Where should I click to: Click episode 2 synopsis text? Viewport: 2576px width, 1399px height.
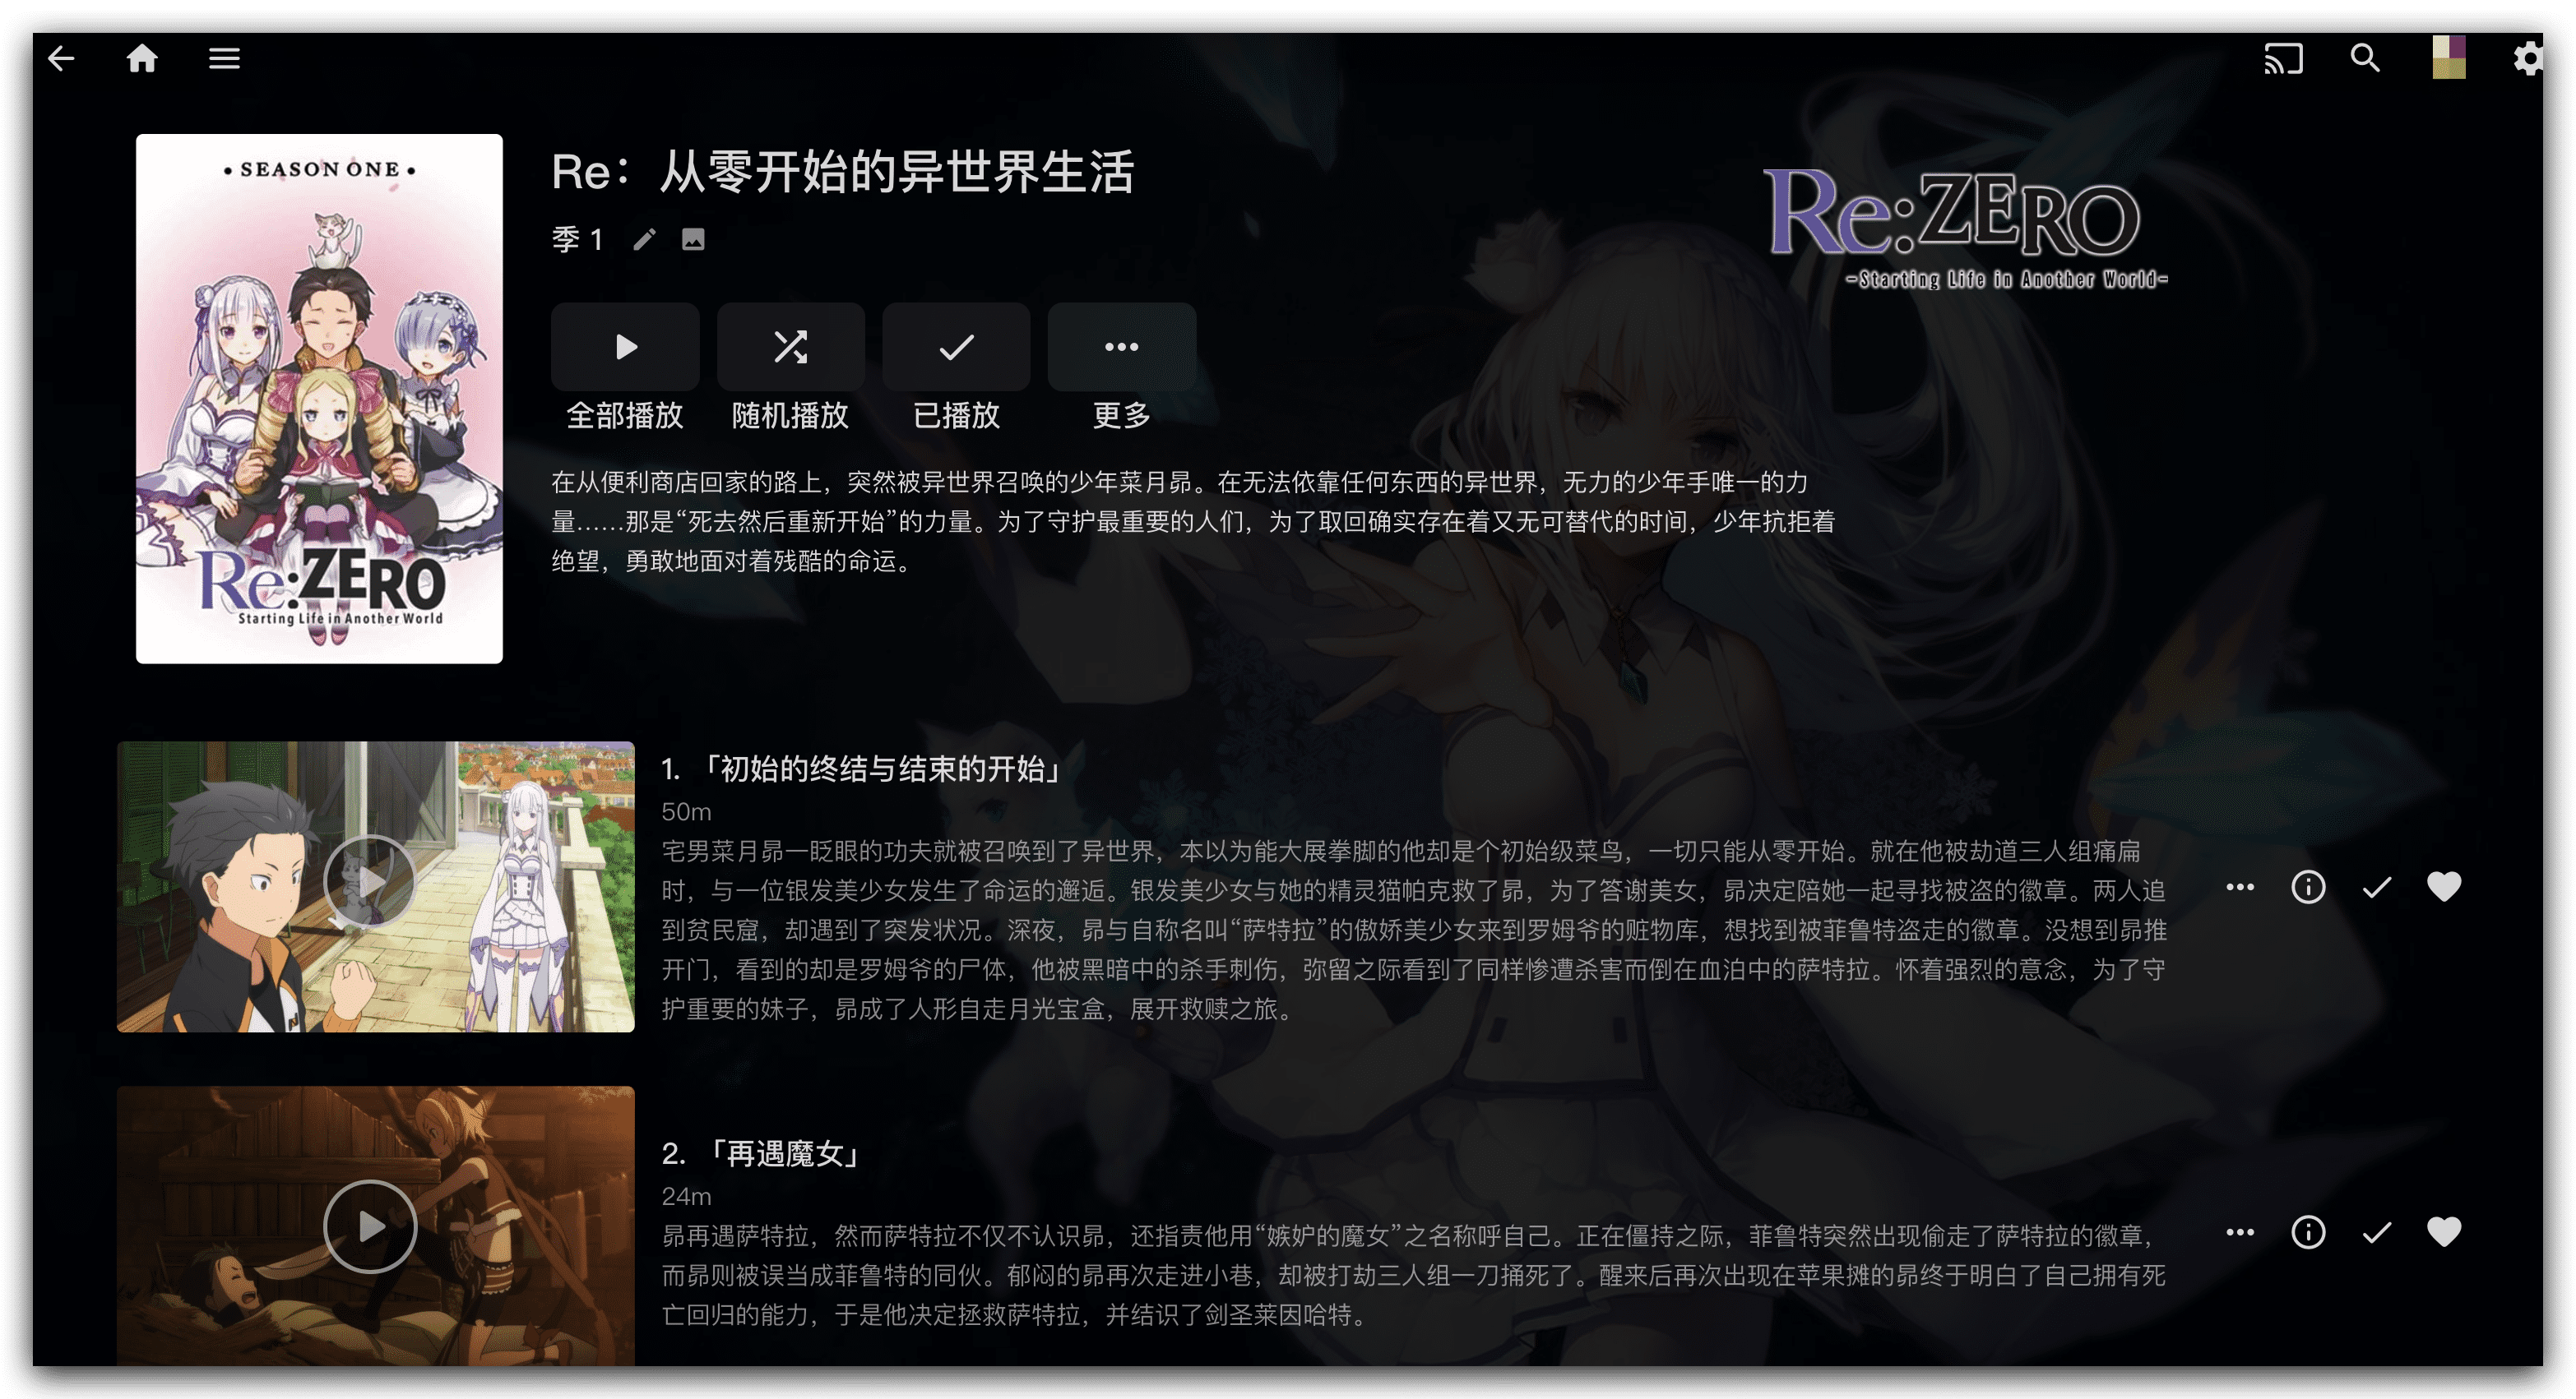tap(1413, 1275)
